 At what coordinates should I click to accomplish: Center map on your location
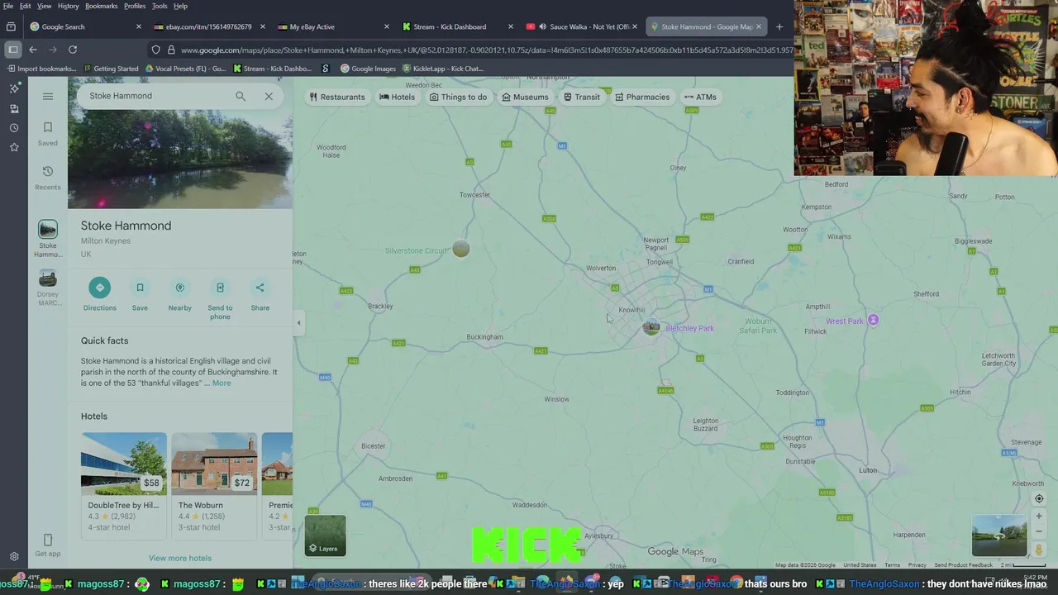pos(1039,498)
